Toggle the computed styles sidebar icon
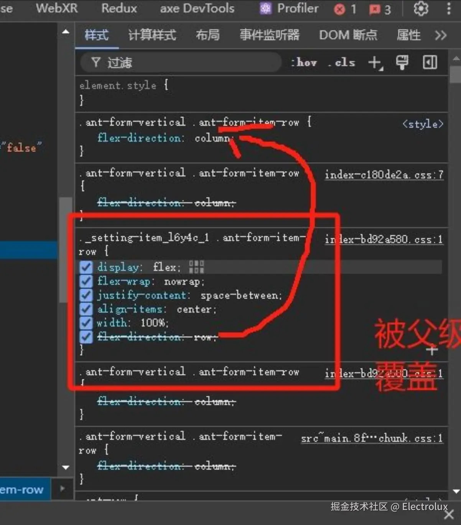Viewport: 461px width, 525px height. point(430,63)
